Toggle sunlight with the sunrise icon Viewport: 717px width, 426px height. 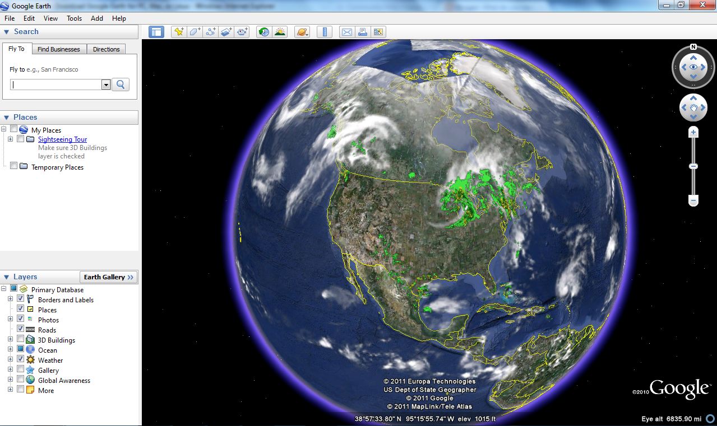[x=281, y=32]
